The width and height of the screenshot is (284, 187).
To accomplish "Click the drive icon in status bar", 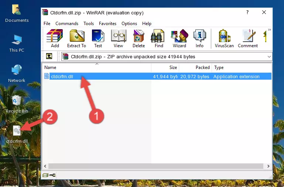I will point(45,175).
